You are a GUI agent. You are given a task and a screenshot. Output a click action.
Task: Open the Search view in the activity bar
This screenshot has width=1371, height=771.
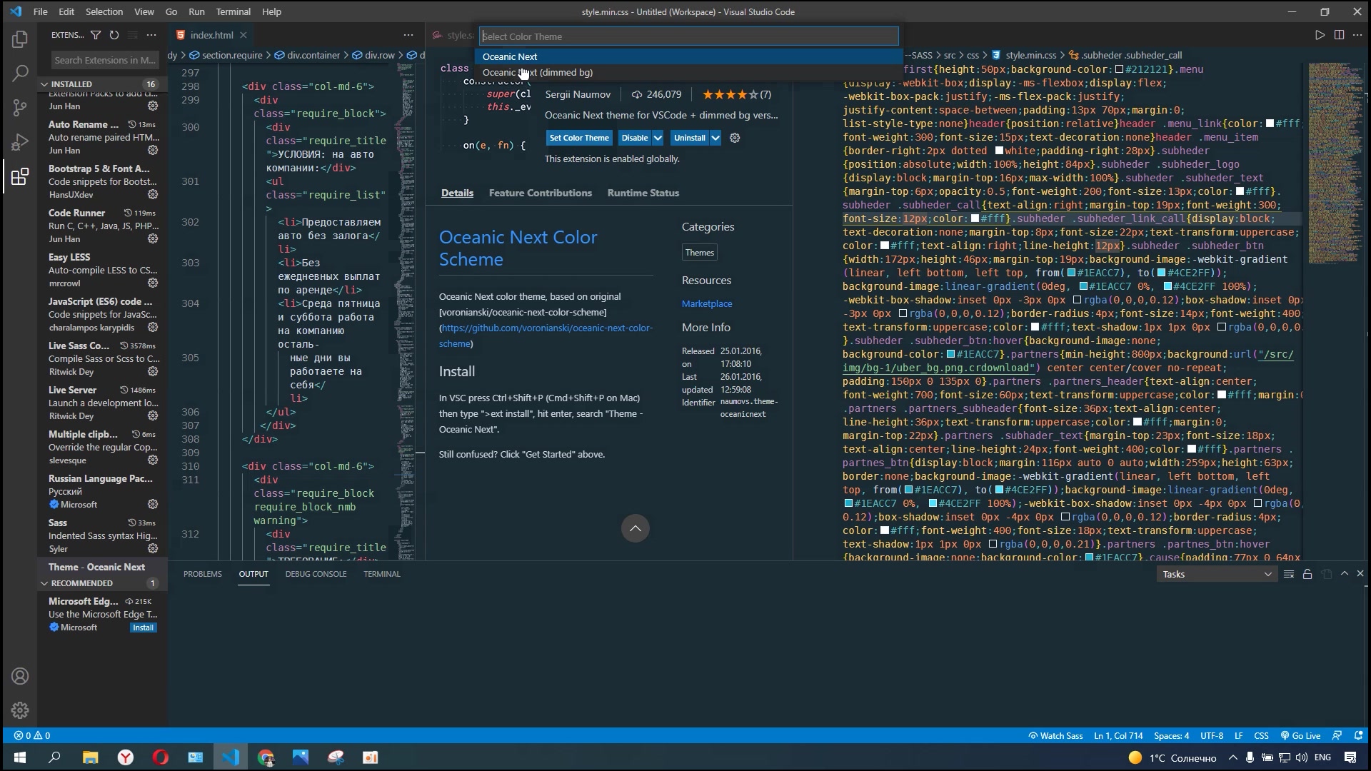tap(20, 73)
